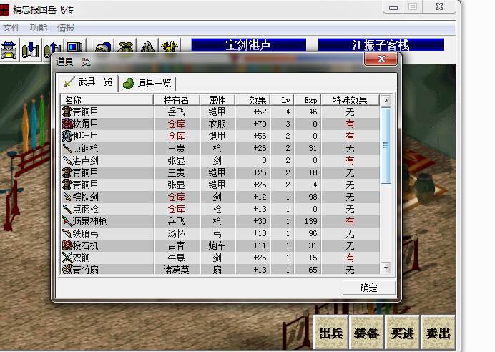Click the green pouch toolbar icon
Viewport: 495px width, 352px height.
(126, 47)
